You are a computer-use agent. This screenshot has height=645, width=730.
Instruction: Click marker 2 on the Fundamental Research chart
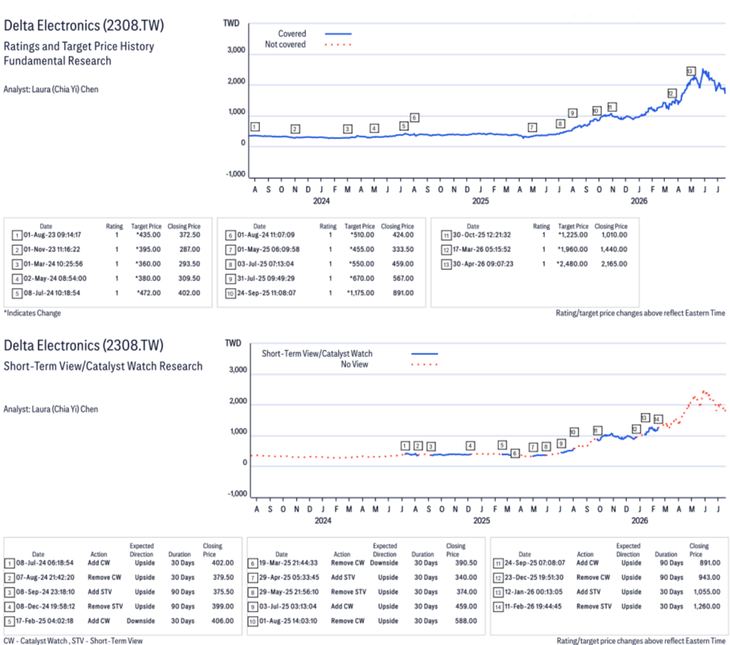295,129
